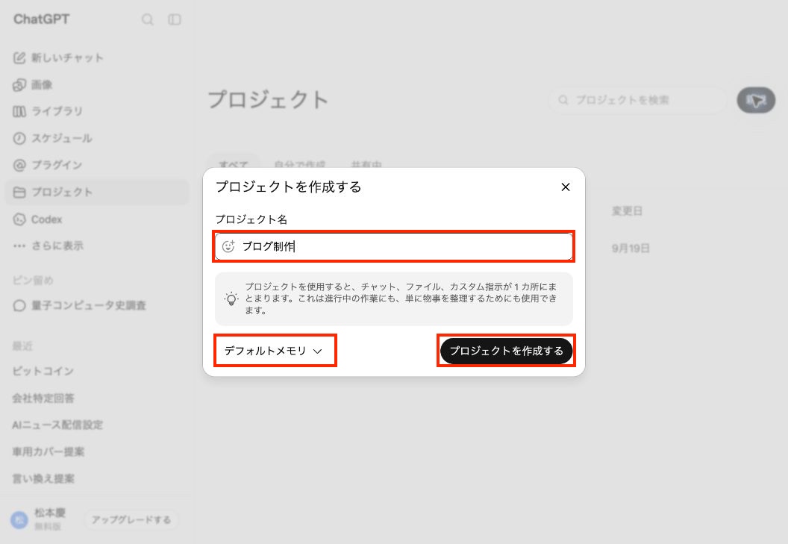The height and width of the screenshot is (544, 788).
Task: Collapse sidebar with the panel icon
Action: point(175,19)
